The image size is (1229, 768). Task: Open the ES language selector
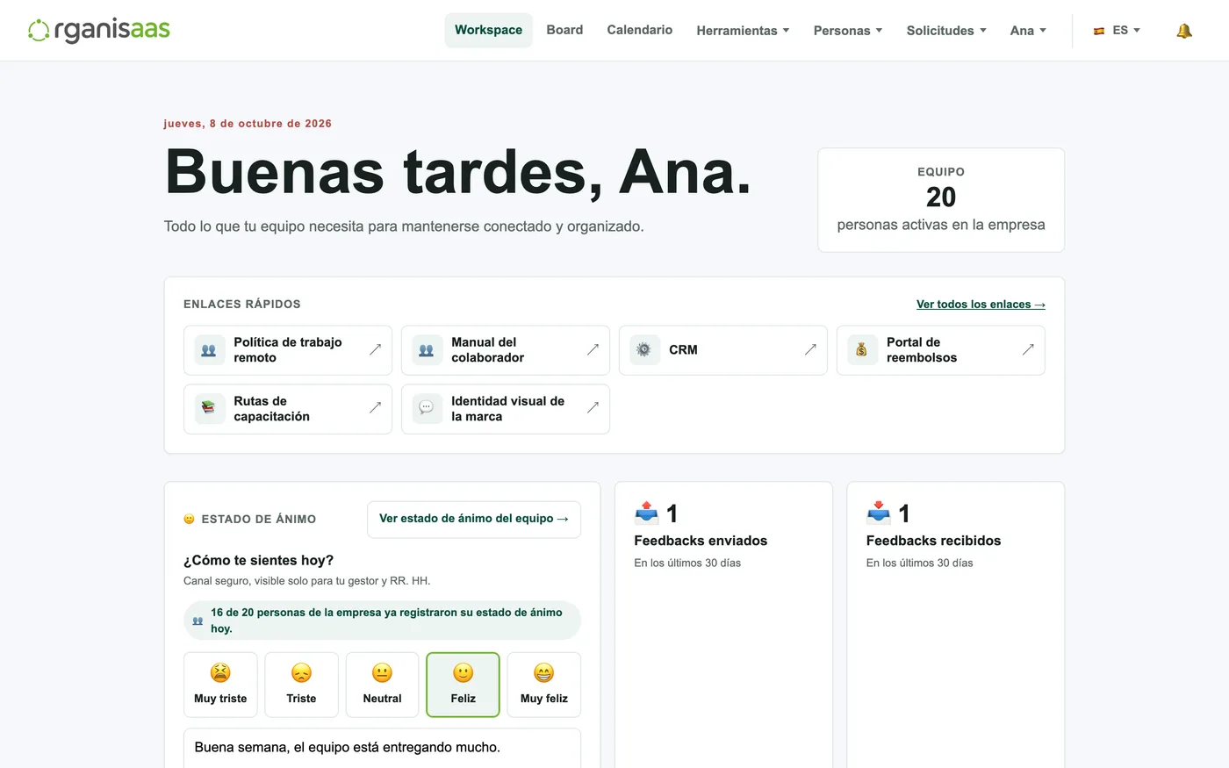tap(1117, 31)
